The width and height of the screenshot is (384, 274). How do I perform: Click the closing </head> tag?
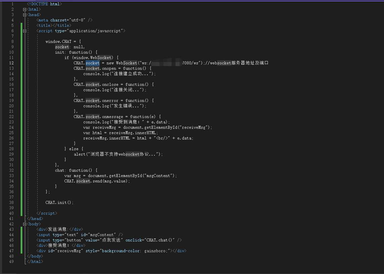[35, 219]
